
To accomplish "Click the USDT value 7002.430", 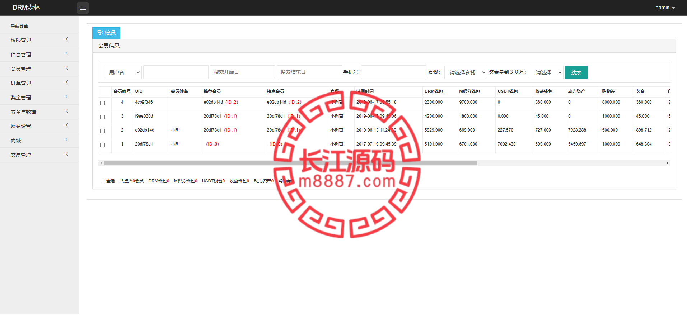I will coord(506,144).
